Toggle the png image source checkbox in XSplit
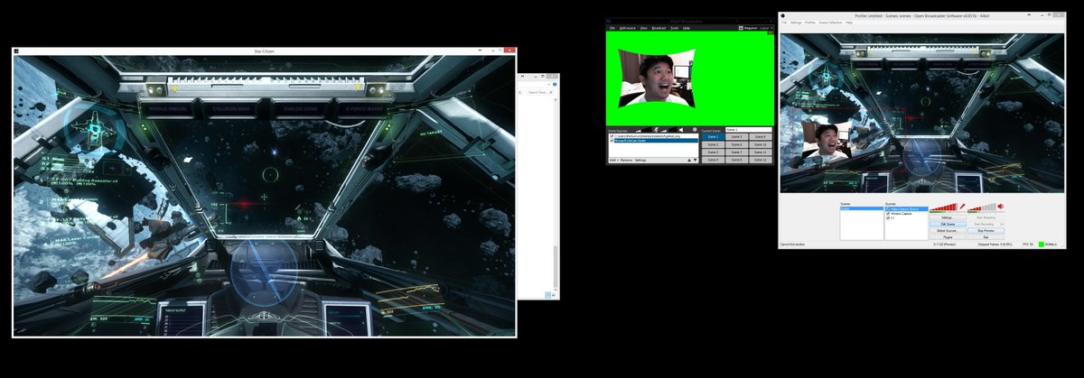The width and height of the screenshot is (1084, 378). [x=612, y=136]
